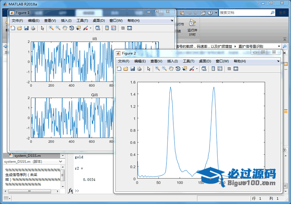Select Edit Plot arrow in Figure 2
291x204 pixels.
point(149,69)
